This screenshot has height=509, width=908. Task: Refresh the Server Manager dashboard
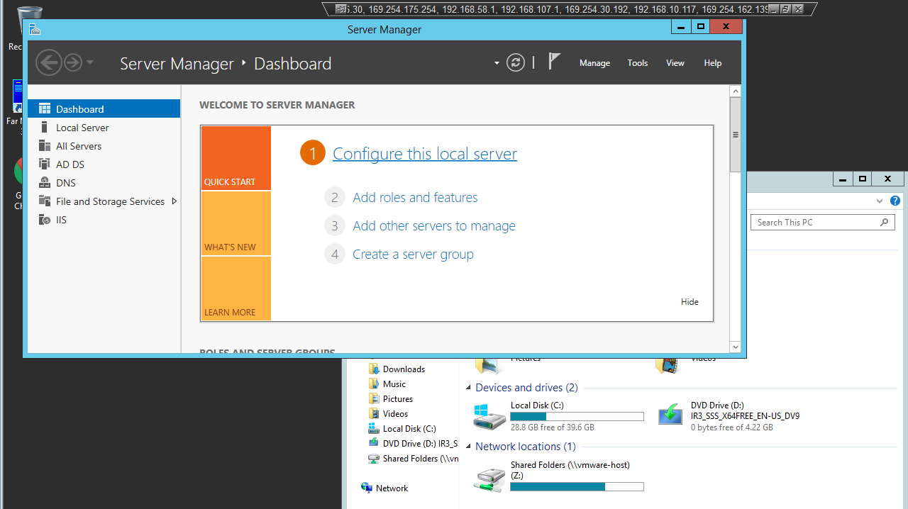coord(516,62)
